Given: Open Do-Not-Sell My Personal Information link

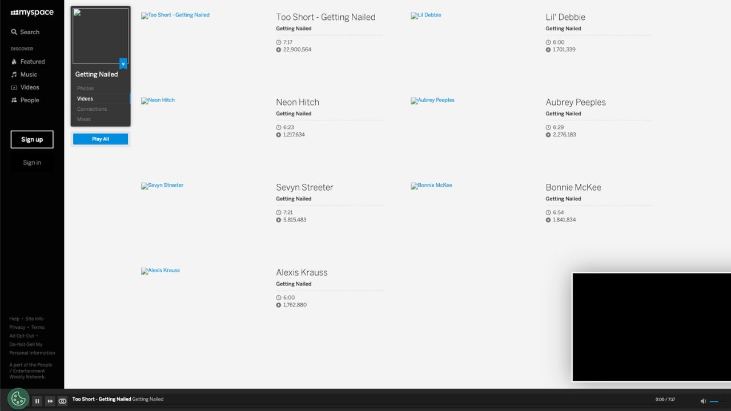Looking at the screenshot, I should (x=32, y=349).
